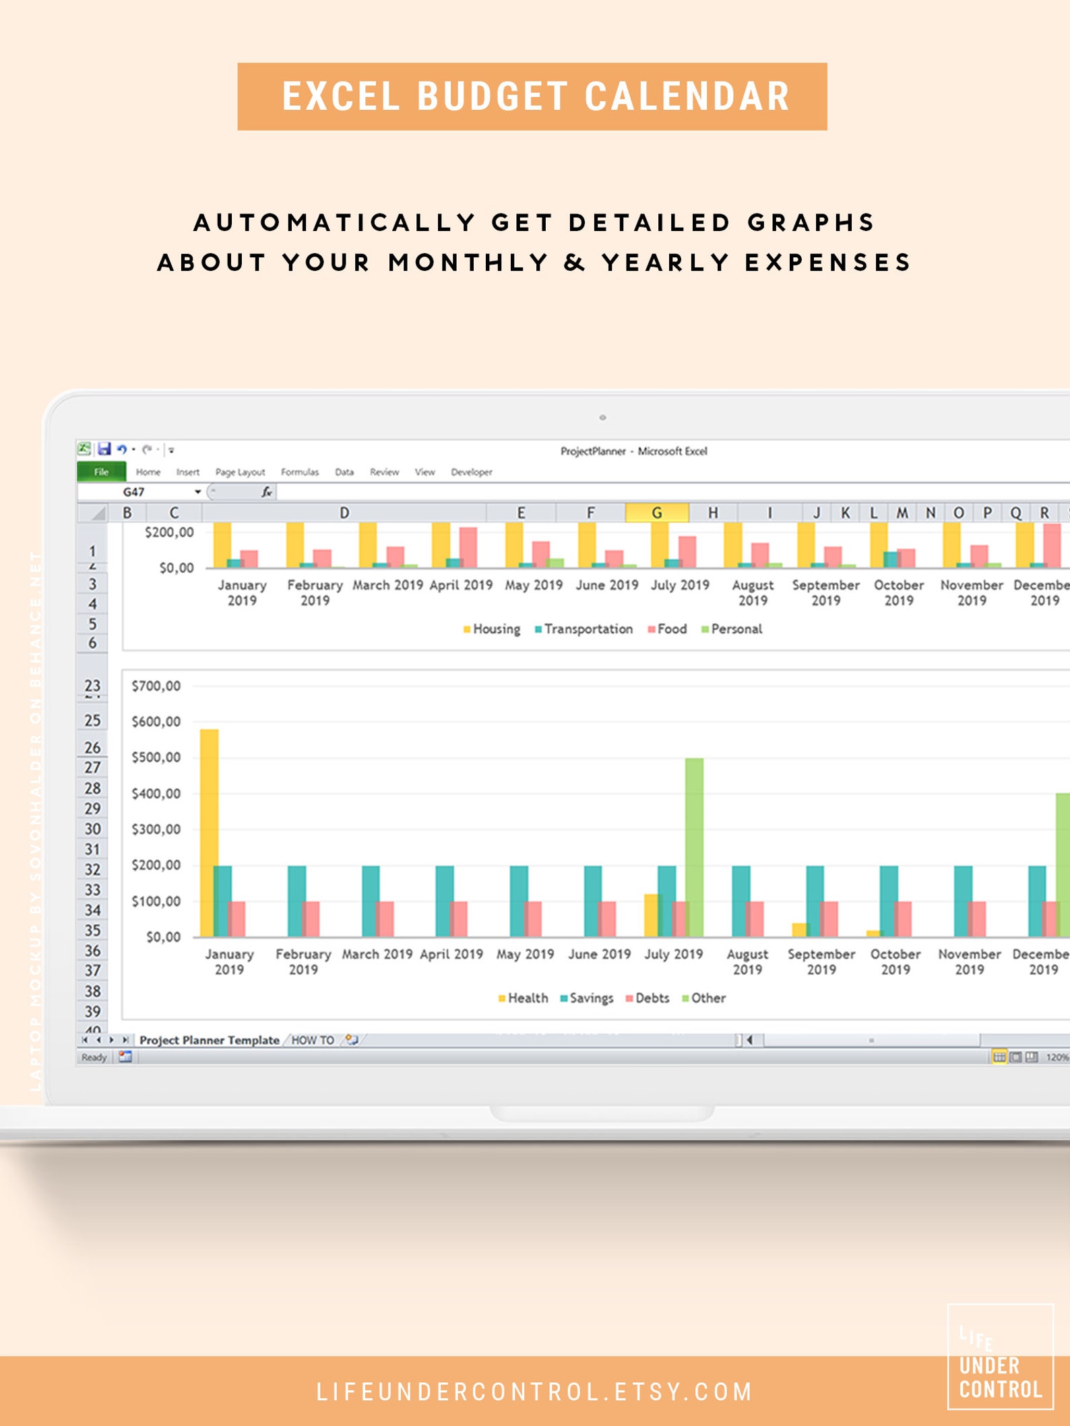1070x1426 pixels.
Task: Click the Excel application icon in title bar
Action: click(x=84, y=449)
